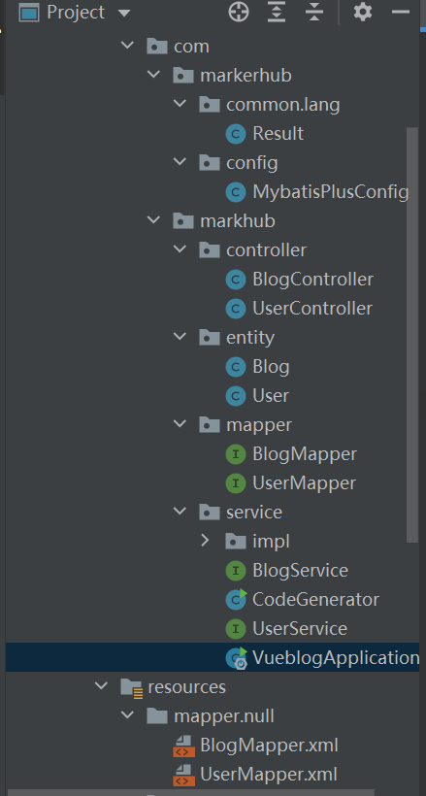Viewport: 426px width, 796px height.
Task: Click the mapper.null folder icon
Action: 157,716
